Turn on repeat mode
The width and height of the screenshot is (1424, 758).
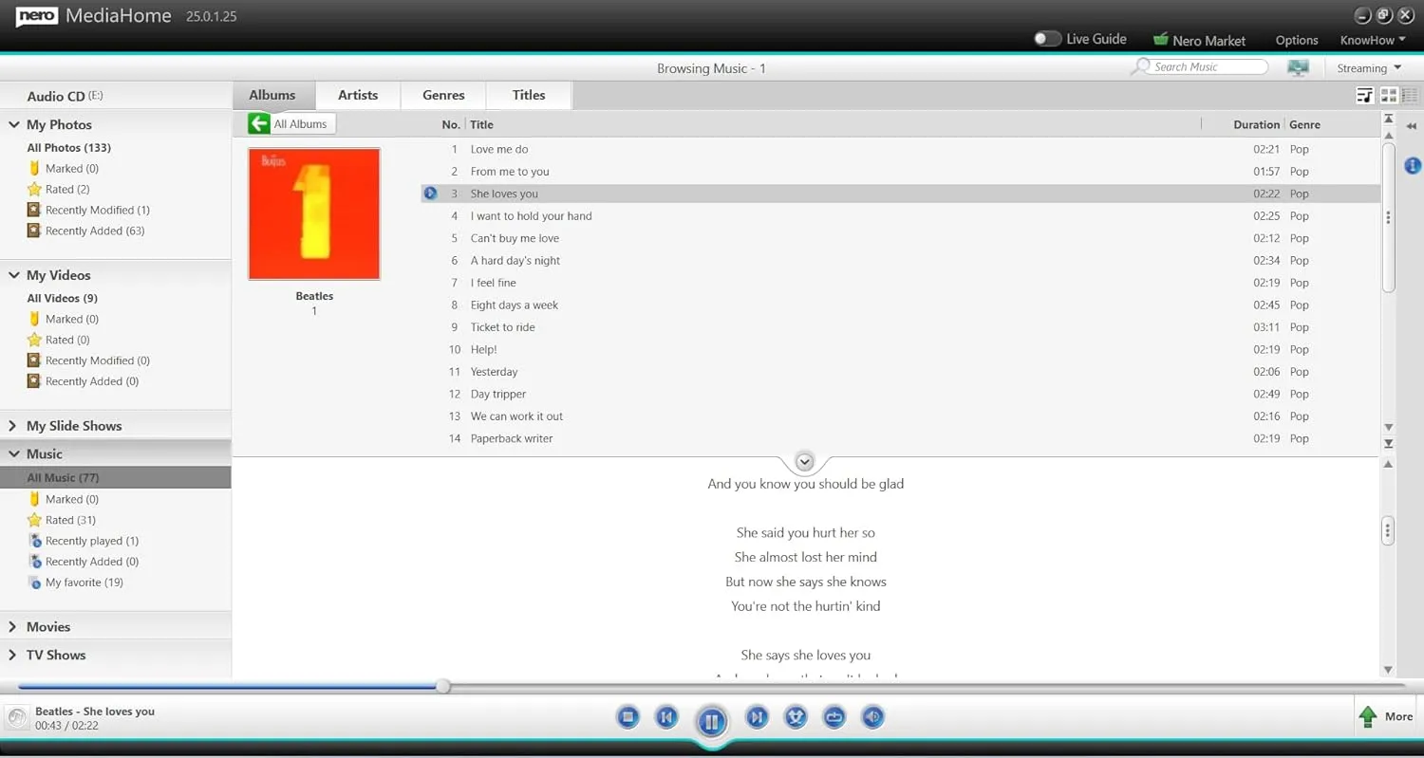(834, 717)
